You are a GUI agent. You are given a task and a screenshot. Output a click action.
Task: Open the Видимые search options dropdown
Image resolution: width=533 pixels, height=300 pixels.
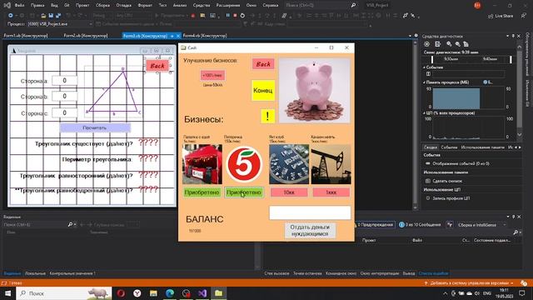tap(75, 224)
